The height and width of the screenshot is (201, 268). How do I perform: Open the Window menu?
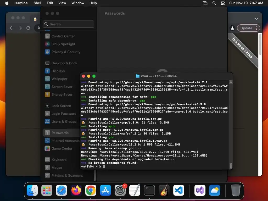78,3
